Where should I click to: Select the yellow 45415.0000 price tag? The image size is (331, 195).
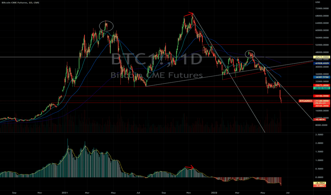pyautogui.click(x=322, y=57)
